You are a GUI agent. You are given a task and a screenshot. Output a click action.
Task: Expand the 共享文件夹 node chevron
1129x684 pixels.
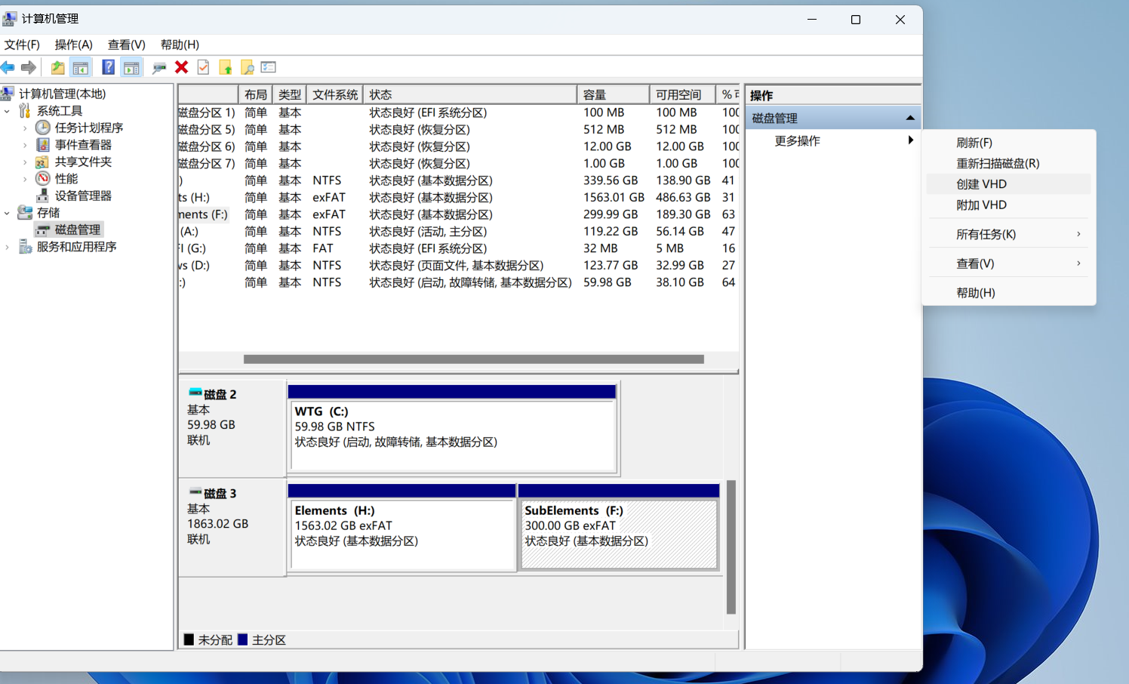pos(25,162)
